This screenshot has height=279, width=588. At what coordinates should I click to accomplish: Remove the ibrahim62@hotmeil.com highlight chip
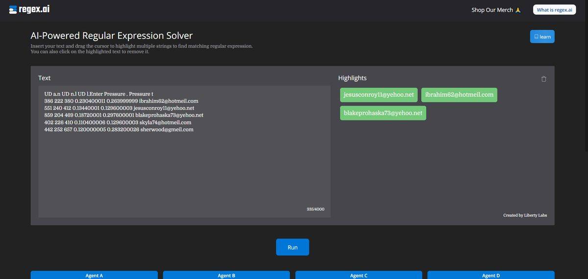[459, 95]
